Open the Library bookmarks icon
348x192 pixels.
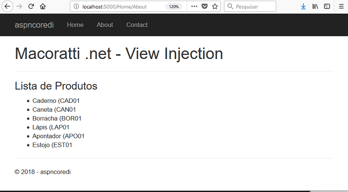[315, 7]
